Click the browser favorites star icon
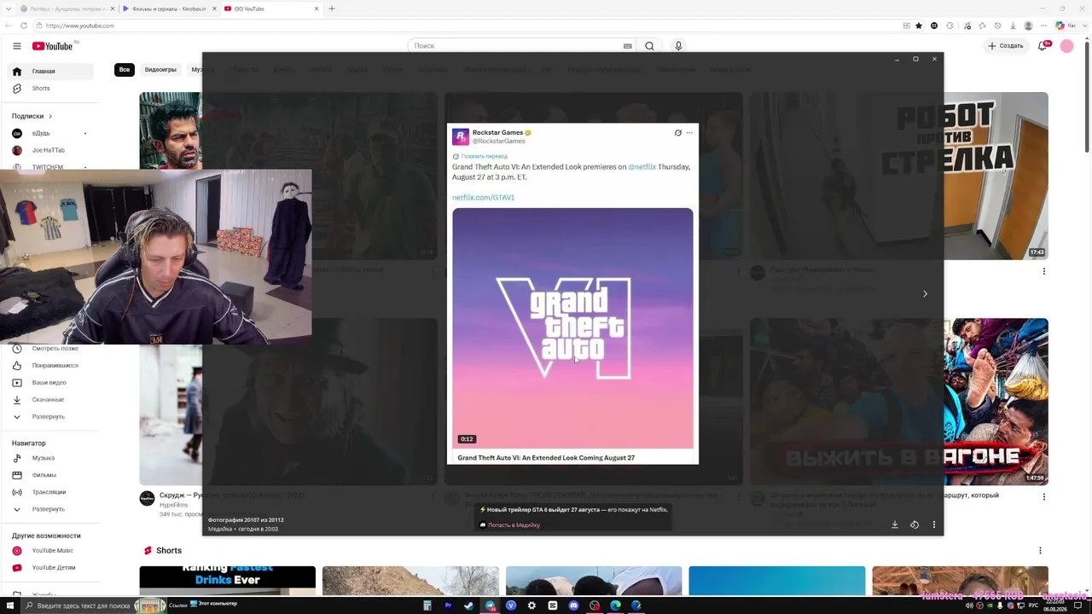Screen dimensions: 1092x614 pyautogui.click(x=919, y=26)
